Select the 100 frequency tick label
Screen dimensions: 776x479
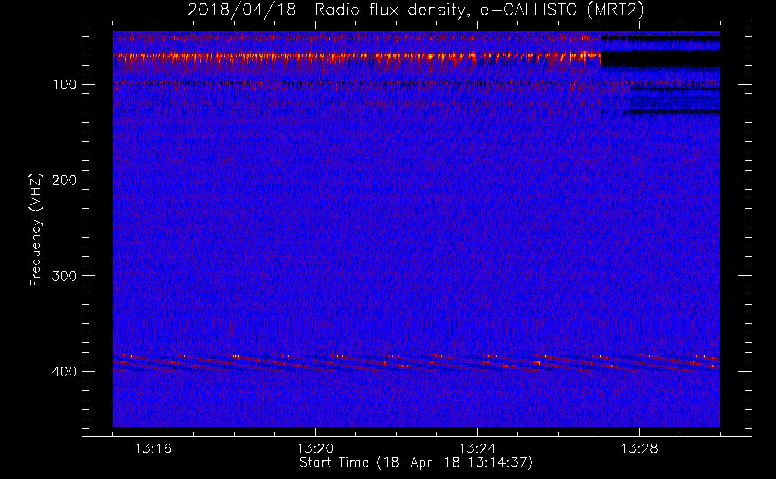click(x=65, y=85)
